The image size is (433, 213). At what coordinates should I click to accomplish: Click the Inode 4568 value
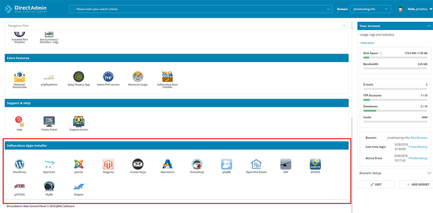(x=424, y=117)
